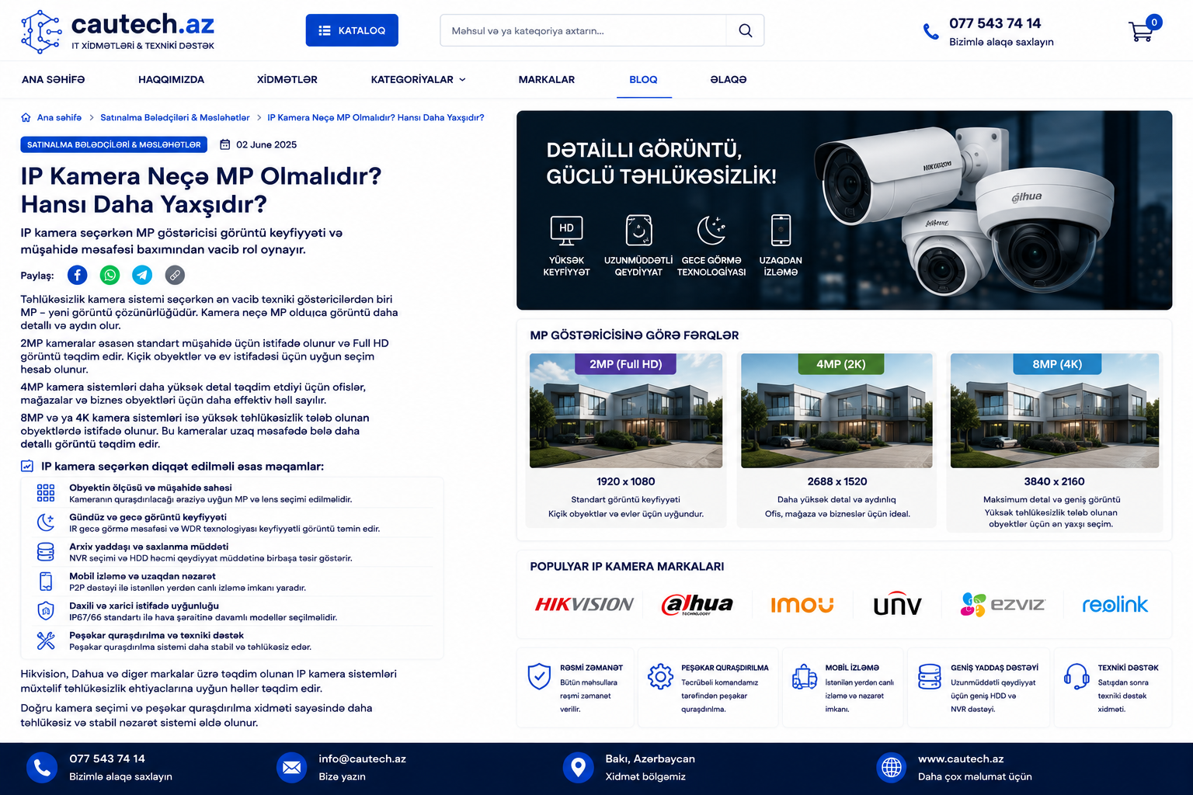Share article on Facebook
This screenshot has height=795, width=1193.
[78, 275]
